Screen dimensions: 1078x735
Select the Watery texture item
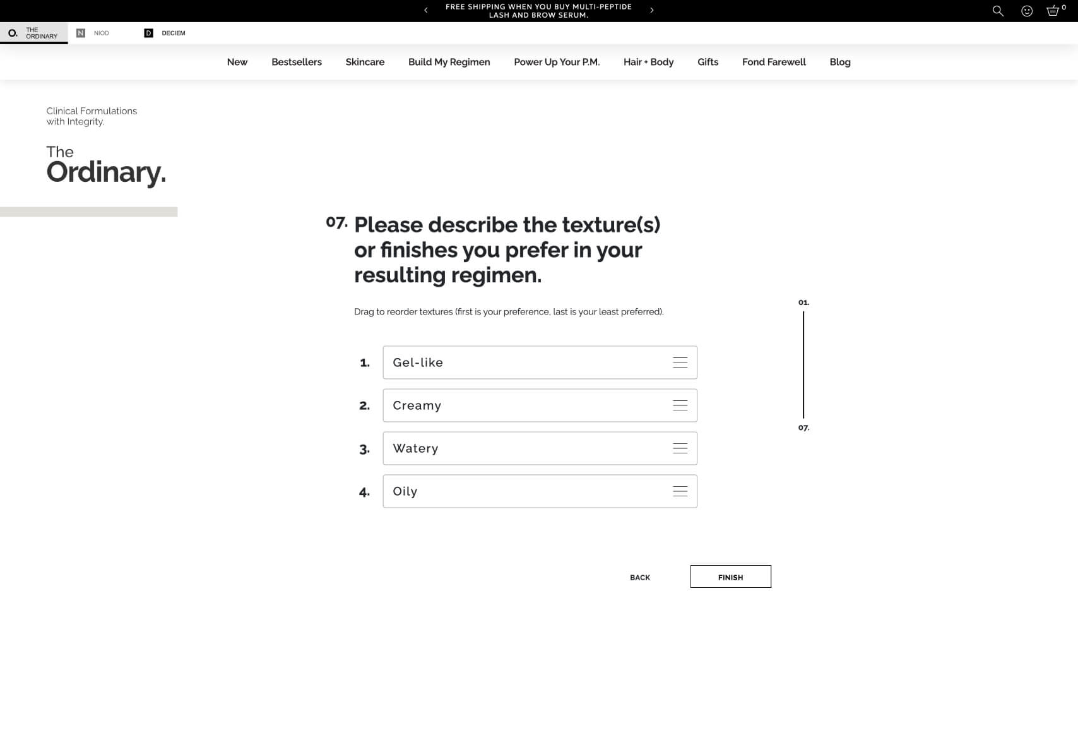pyautogui.click(x=540, y=448)
